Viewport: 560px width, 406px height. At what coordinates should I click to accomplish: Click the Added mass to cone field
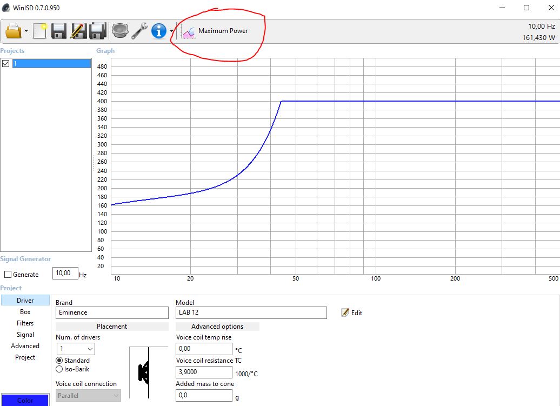tap(204, 395)
